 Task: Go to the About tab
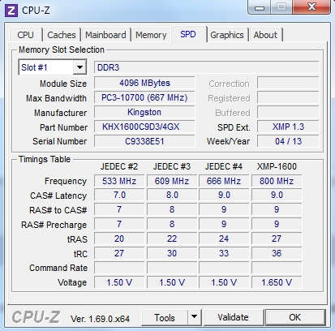pos(265,35)
